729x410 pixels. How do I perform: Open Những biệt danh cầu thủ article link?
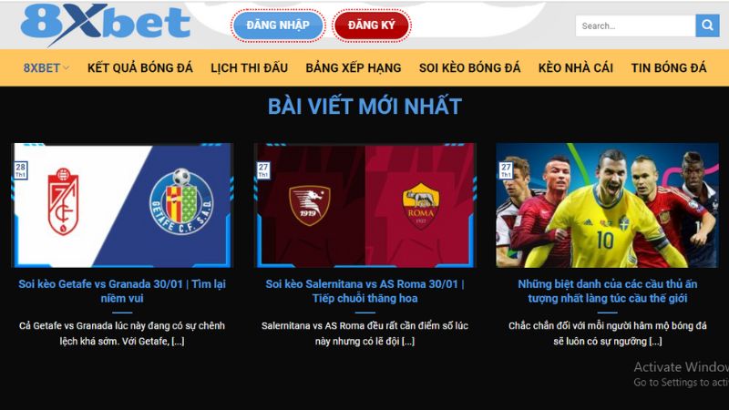(x=607, y=291)
